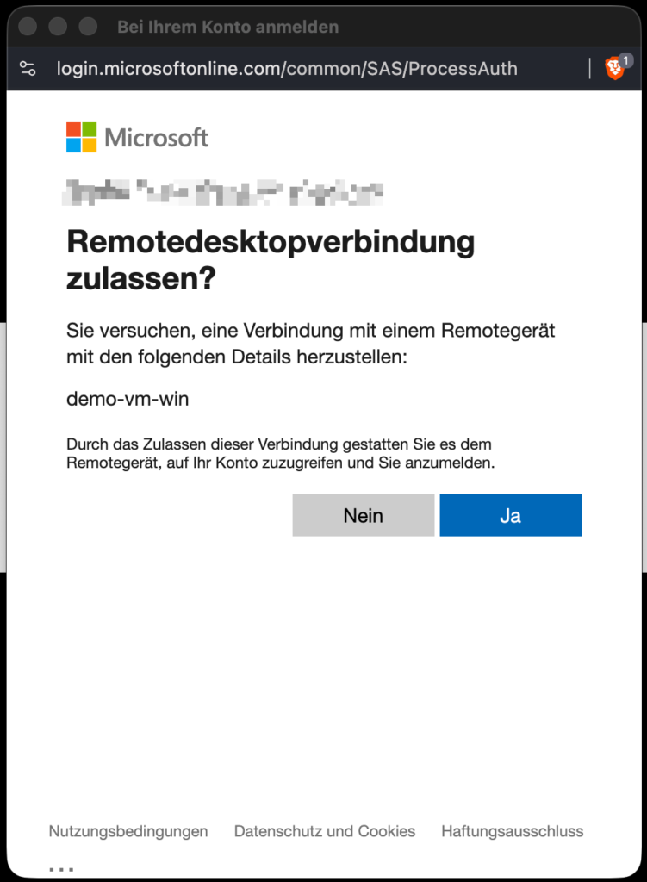647x882 pixels.
Task: Focus the login.microsoftonline.com address field
Action: (287, 69)
